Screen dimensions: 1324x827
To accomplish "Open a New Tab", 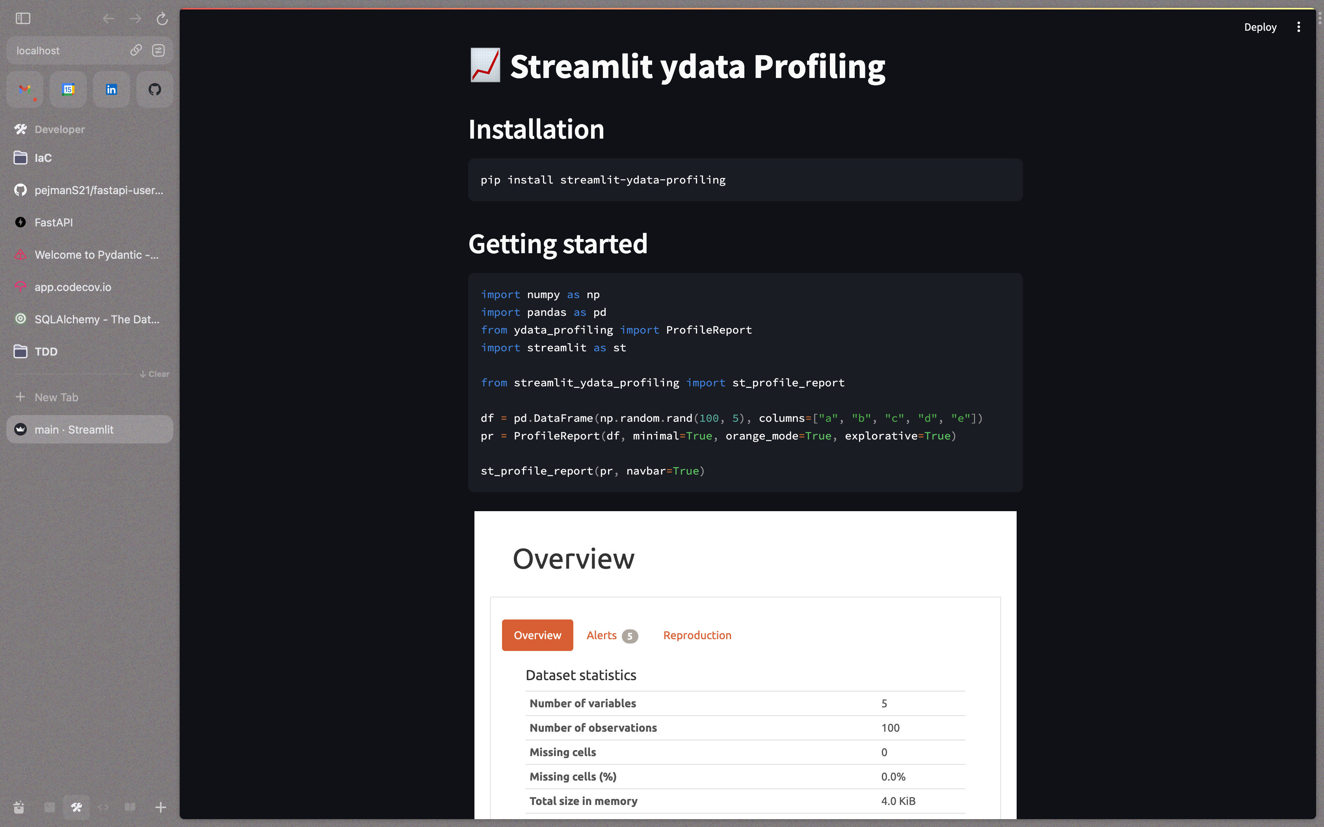I will [56, 398].
